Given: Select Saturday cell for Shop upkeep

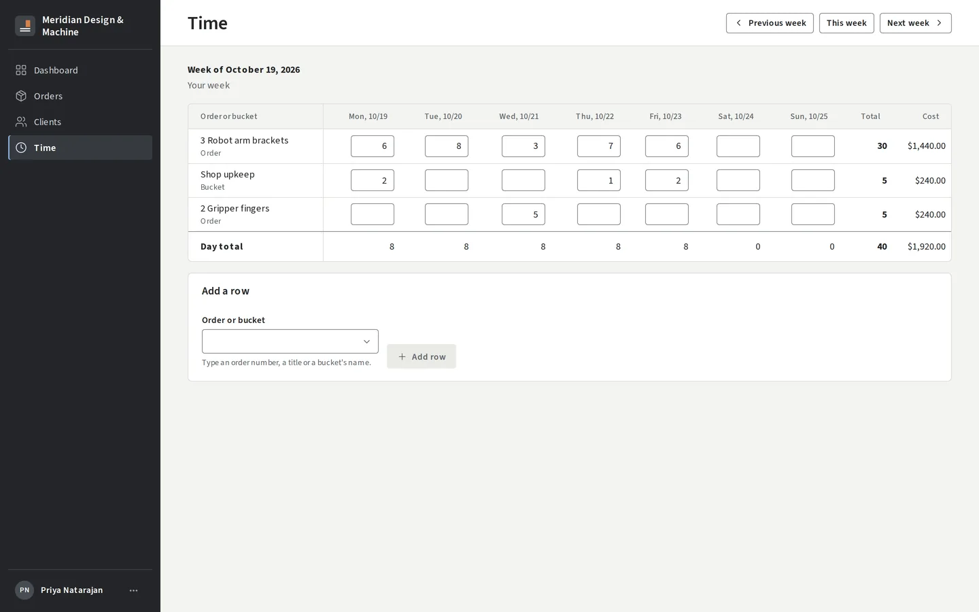Looking at the screenshot, I should click(x=738, y=180).
